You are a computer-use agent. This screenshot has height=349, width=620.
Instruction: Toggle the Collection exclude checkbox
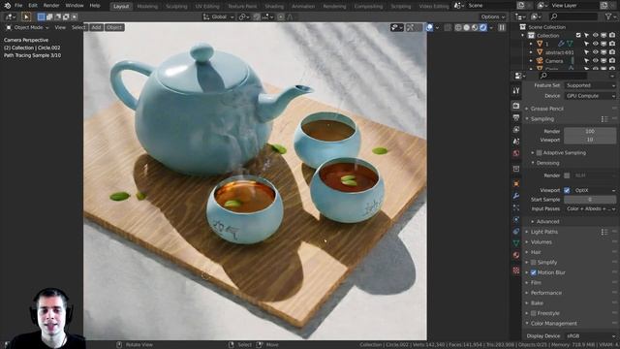pyautogui.click(x=578, y=36)
